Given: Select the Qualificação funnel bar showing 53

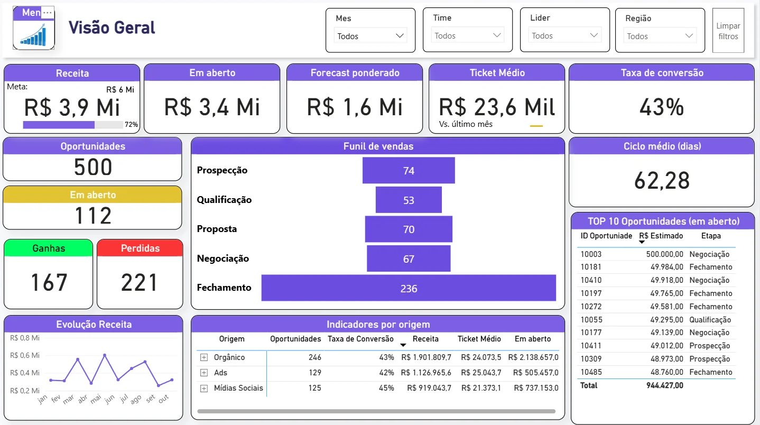Looking at the screenshot, I should [x=409, y=200].
